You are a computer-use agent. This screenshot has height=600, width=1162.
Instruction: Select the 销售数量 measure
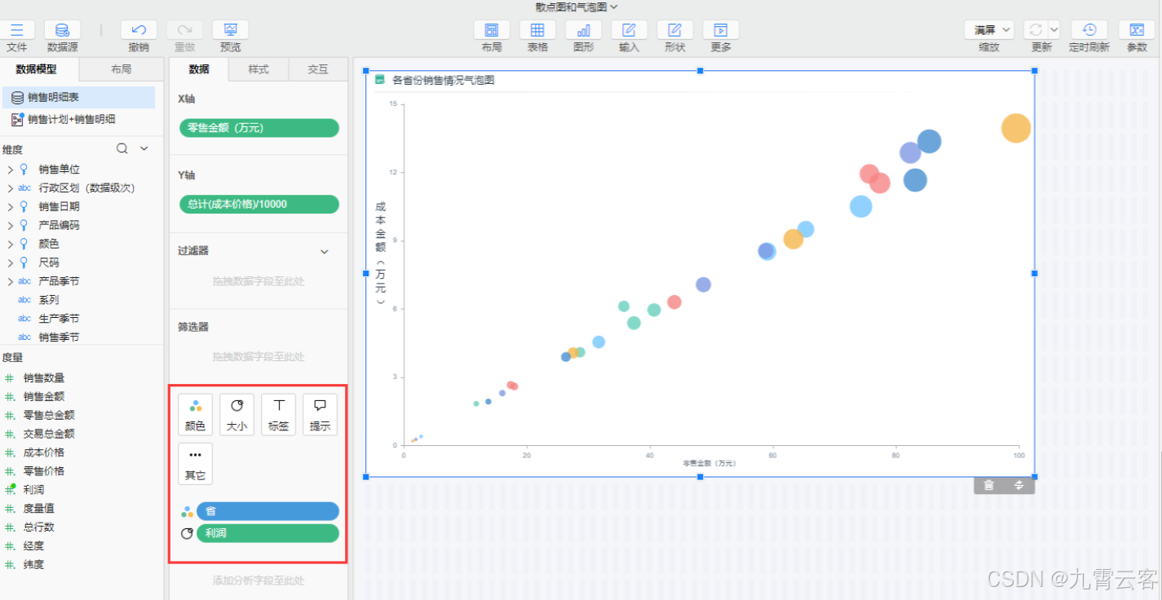pyautogui.click(x=44, y=378)
